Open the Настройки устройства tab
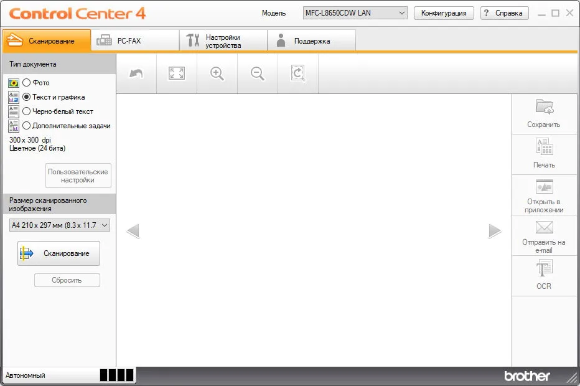The image size is (580, 386). pyautogui.click(x=223, y=40)
